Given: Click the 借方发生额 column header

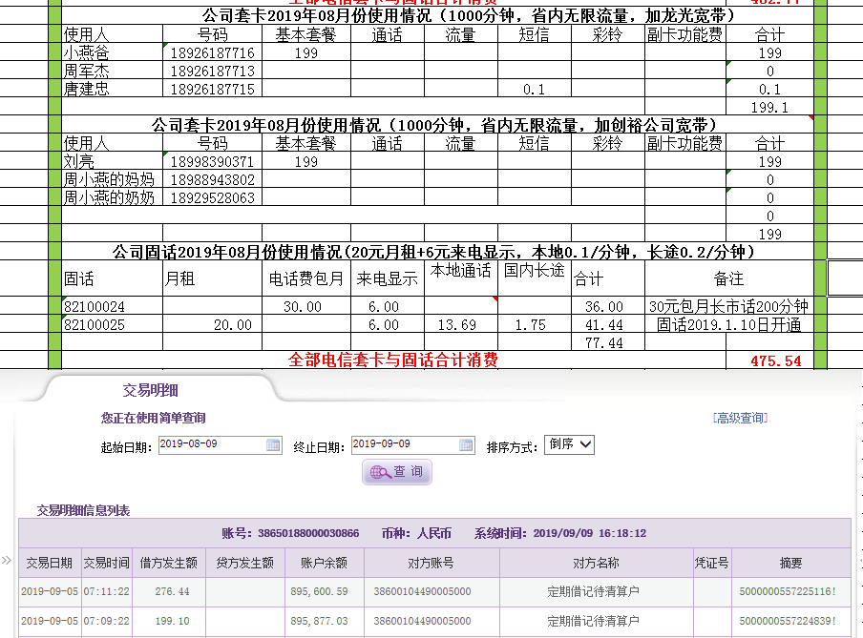Looking at the screenshot, I should (169, 563).
